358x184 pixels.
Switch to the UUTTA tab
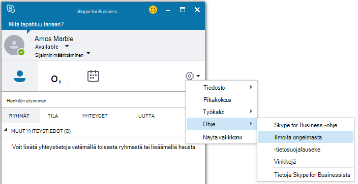tap(146, 116)
